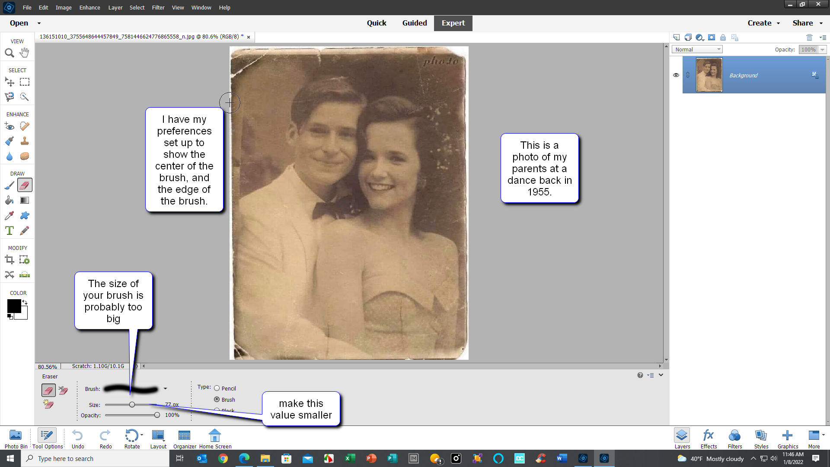Open the Create menu

coord(763,23)
